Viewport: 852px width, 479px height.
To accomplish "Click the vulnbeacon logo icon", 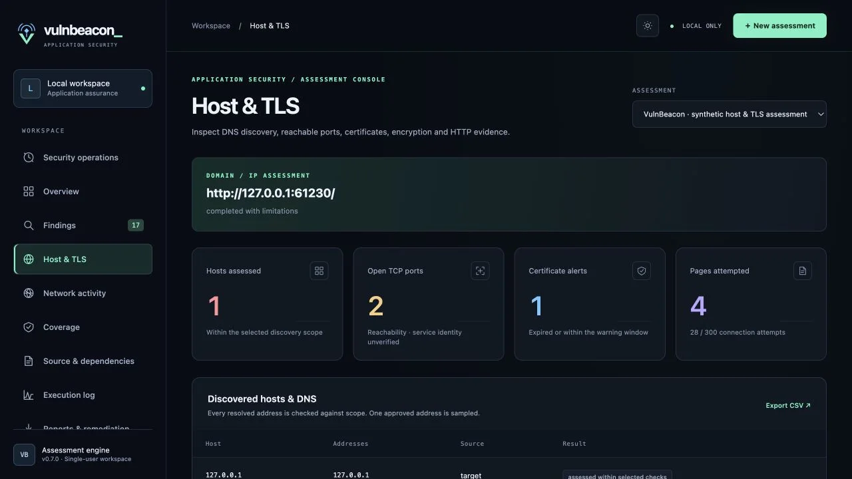I will 27,33.
